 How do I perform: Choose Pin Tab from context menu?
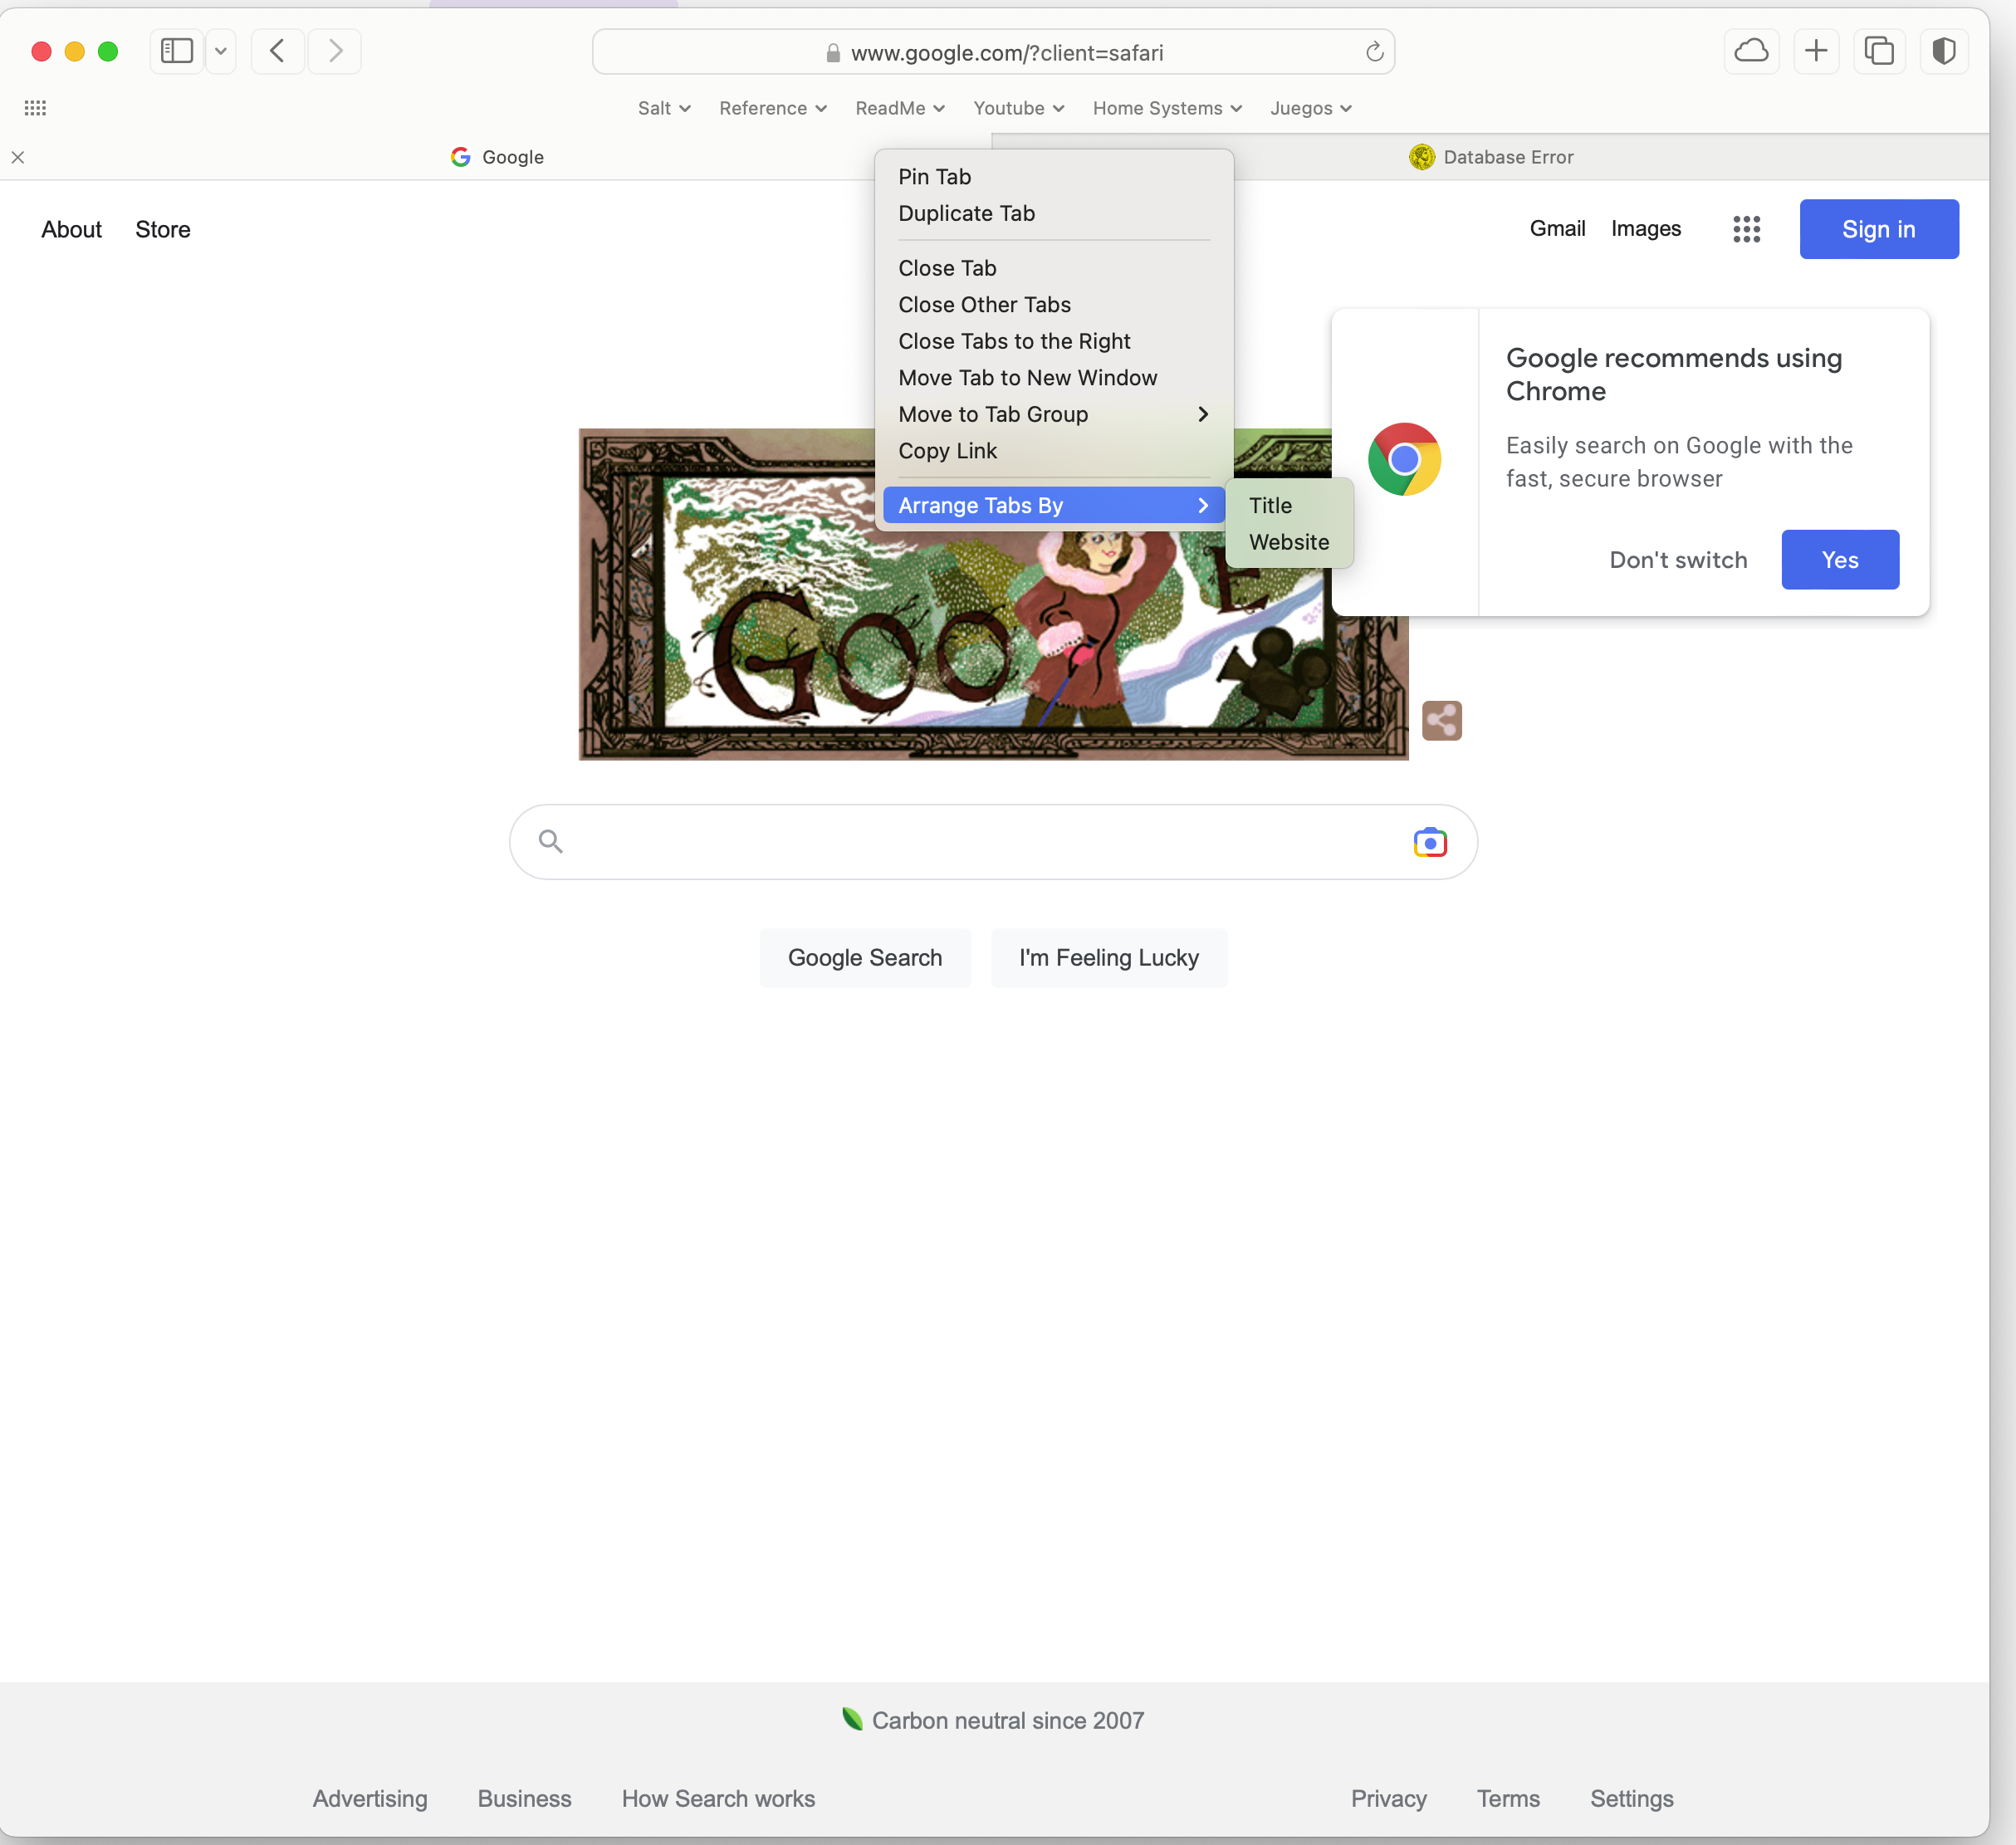coord(934,177)
